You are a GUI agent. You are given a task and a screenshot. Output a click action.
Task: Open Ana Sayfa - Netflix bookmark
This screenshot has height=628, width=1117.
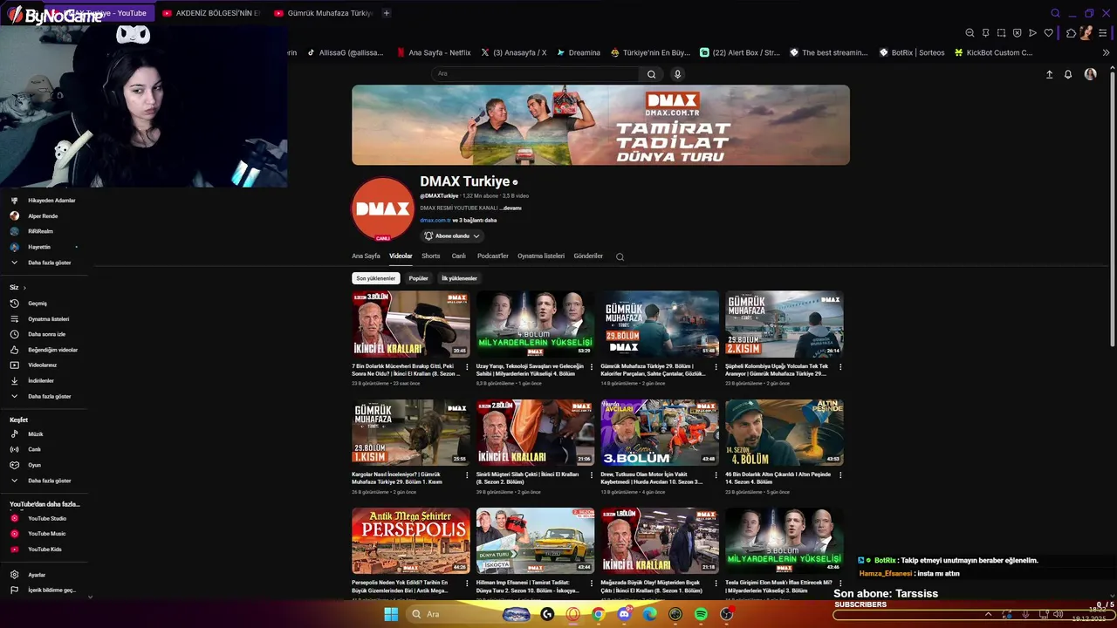[433, 52]
